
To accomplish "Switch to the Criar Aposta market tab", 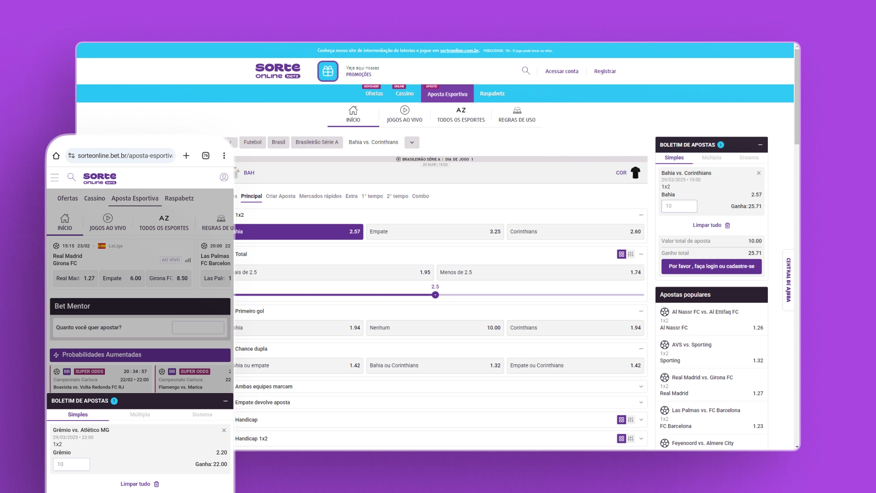I will click(280, 196).
